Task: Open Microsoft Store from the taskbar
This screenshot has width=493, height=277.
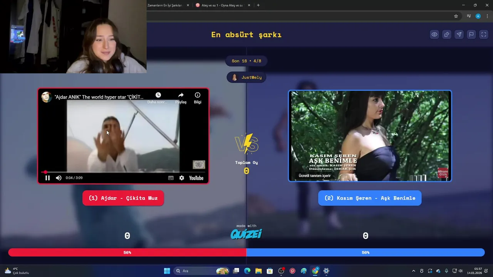Action: tap(270, 271)
